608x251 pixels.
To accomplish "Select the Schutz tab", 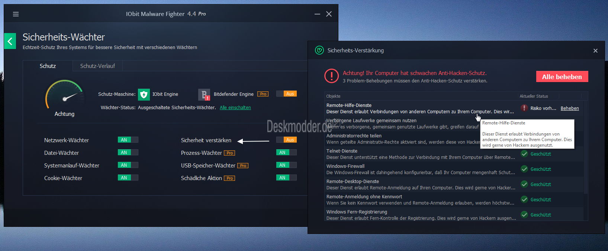I will click(x=48, y=66).
